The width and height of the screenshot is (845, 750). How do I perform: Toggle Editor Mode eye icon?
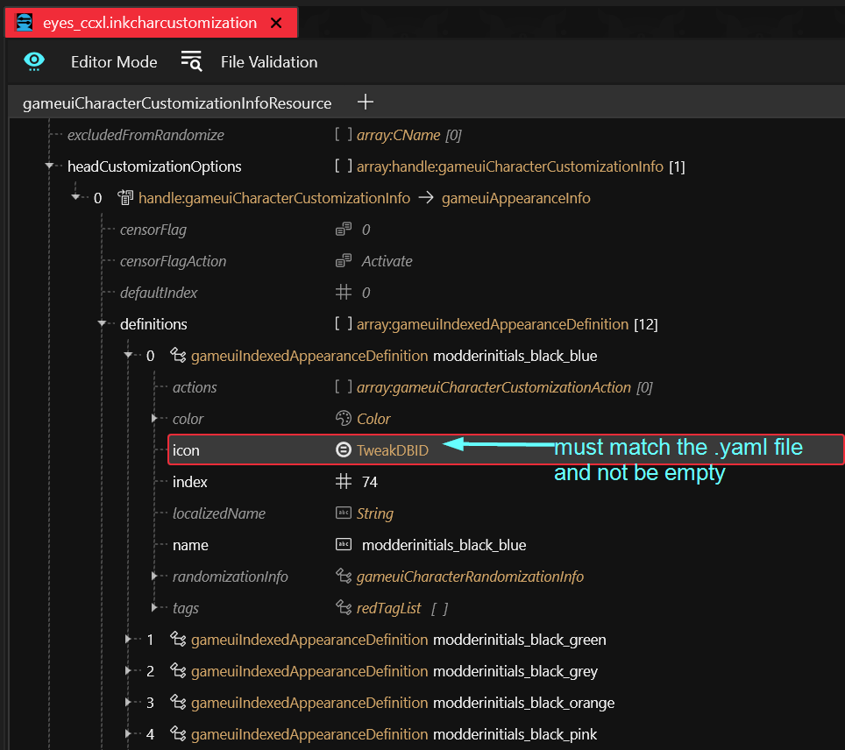tap(34, 60)
